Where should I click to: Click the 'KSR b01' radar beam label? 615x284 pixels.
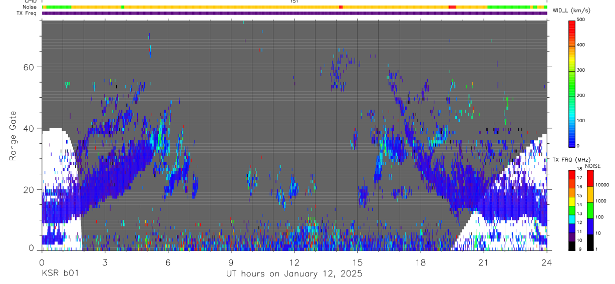60,274
